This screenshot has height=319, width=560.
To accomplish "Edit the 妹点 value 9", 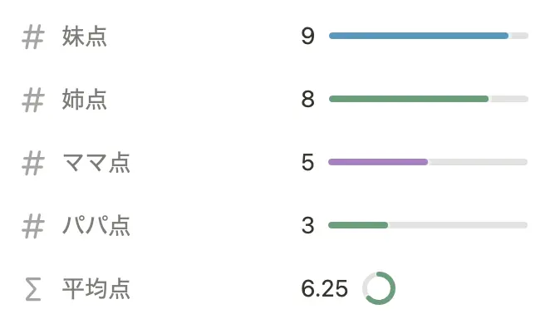I will click(x=308, y=37).
